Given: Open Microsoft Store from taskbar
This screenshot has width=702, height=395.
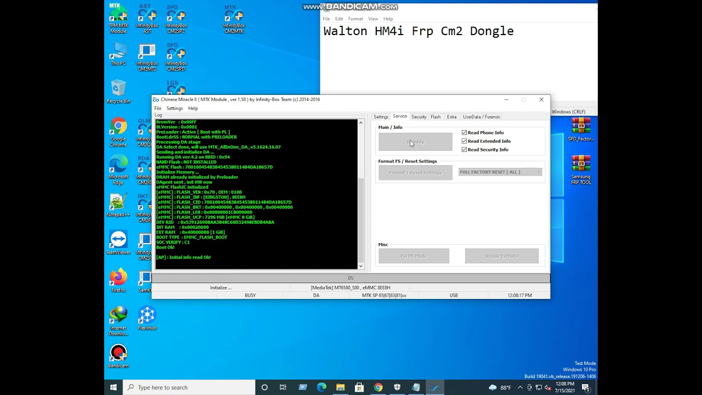Looking at the screenshot, I should 359,387.
